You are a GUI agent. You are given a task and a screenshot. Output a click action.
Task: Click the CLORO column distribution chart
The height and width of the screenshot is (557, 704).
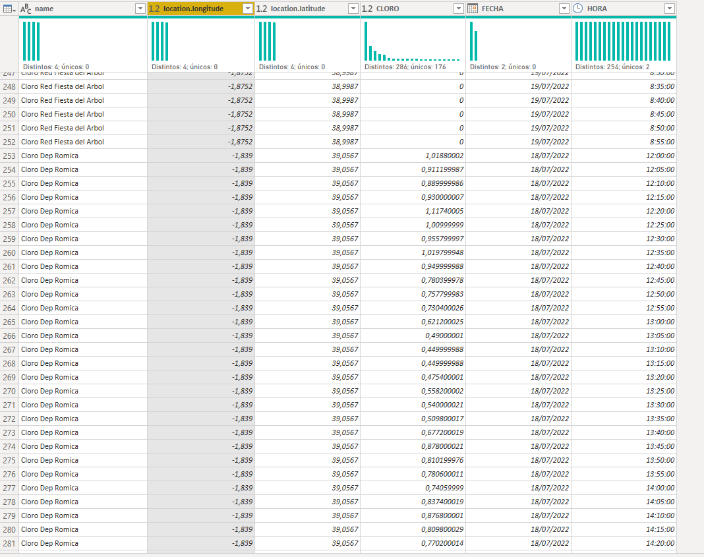(412, 41)
